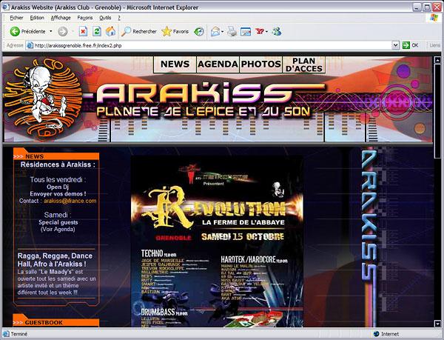Open the Edition menu
444x340 pixels.
tap(37, 18)
